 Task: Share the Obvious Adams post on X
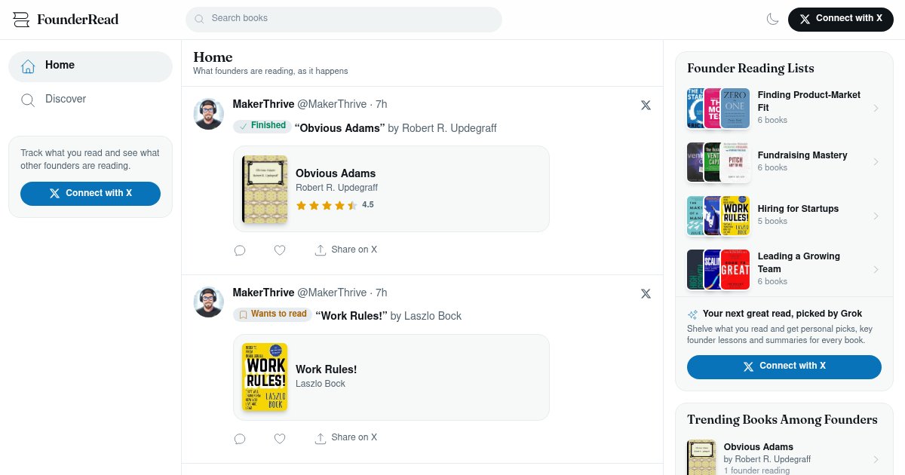[x=346, y=250]
